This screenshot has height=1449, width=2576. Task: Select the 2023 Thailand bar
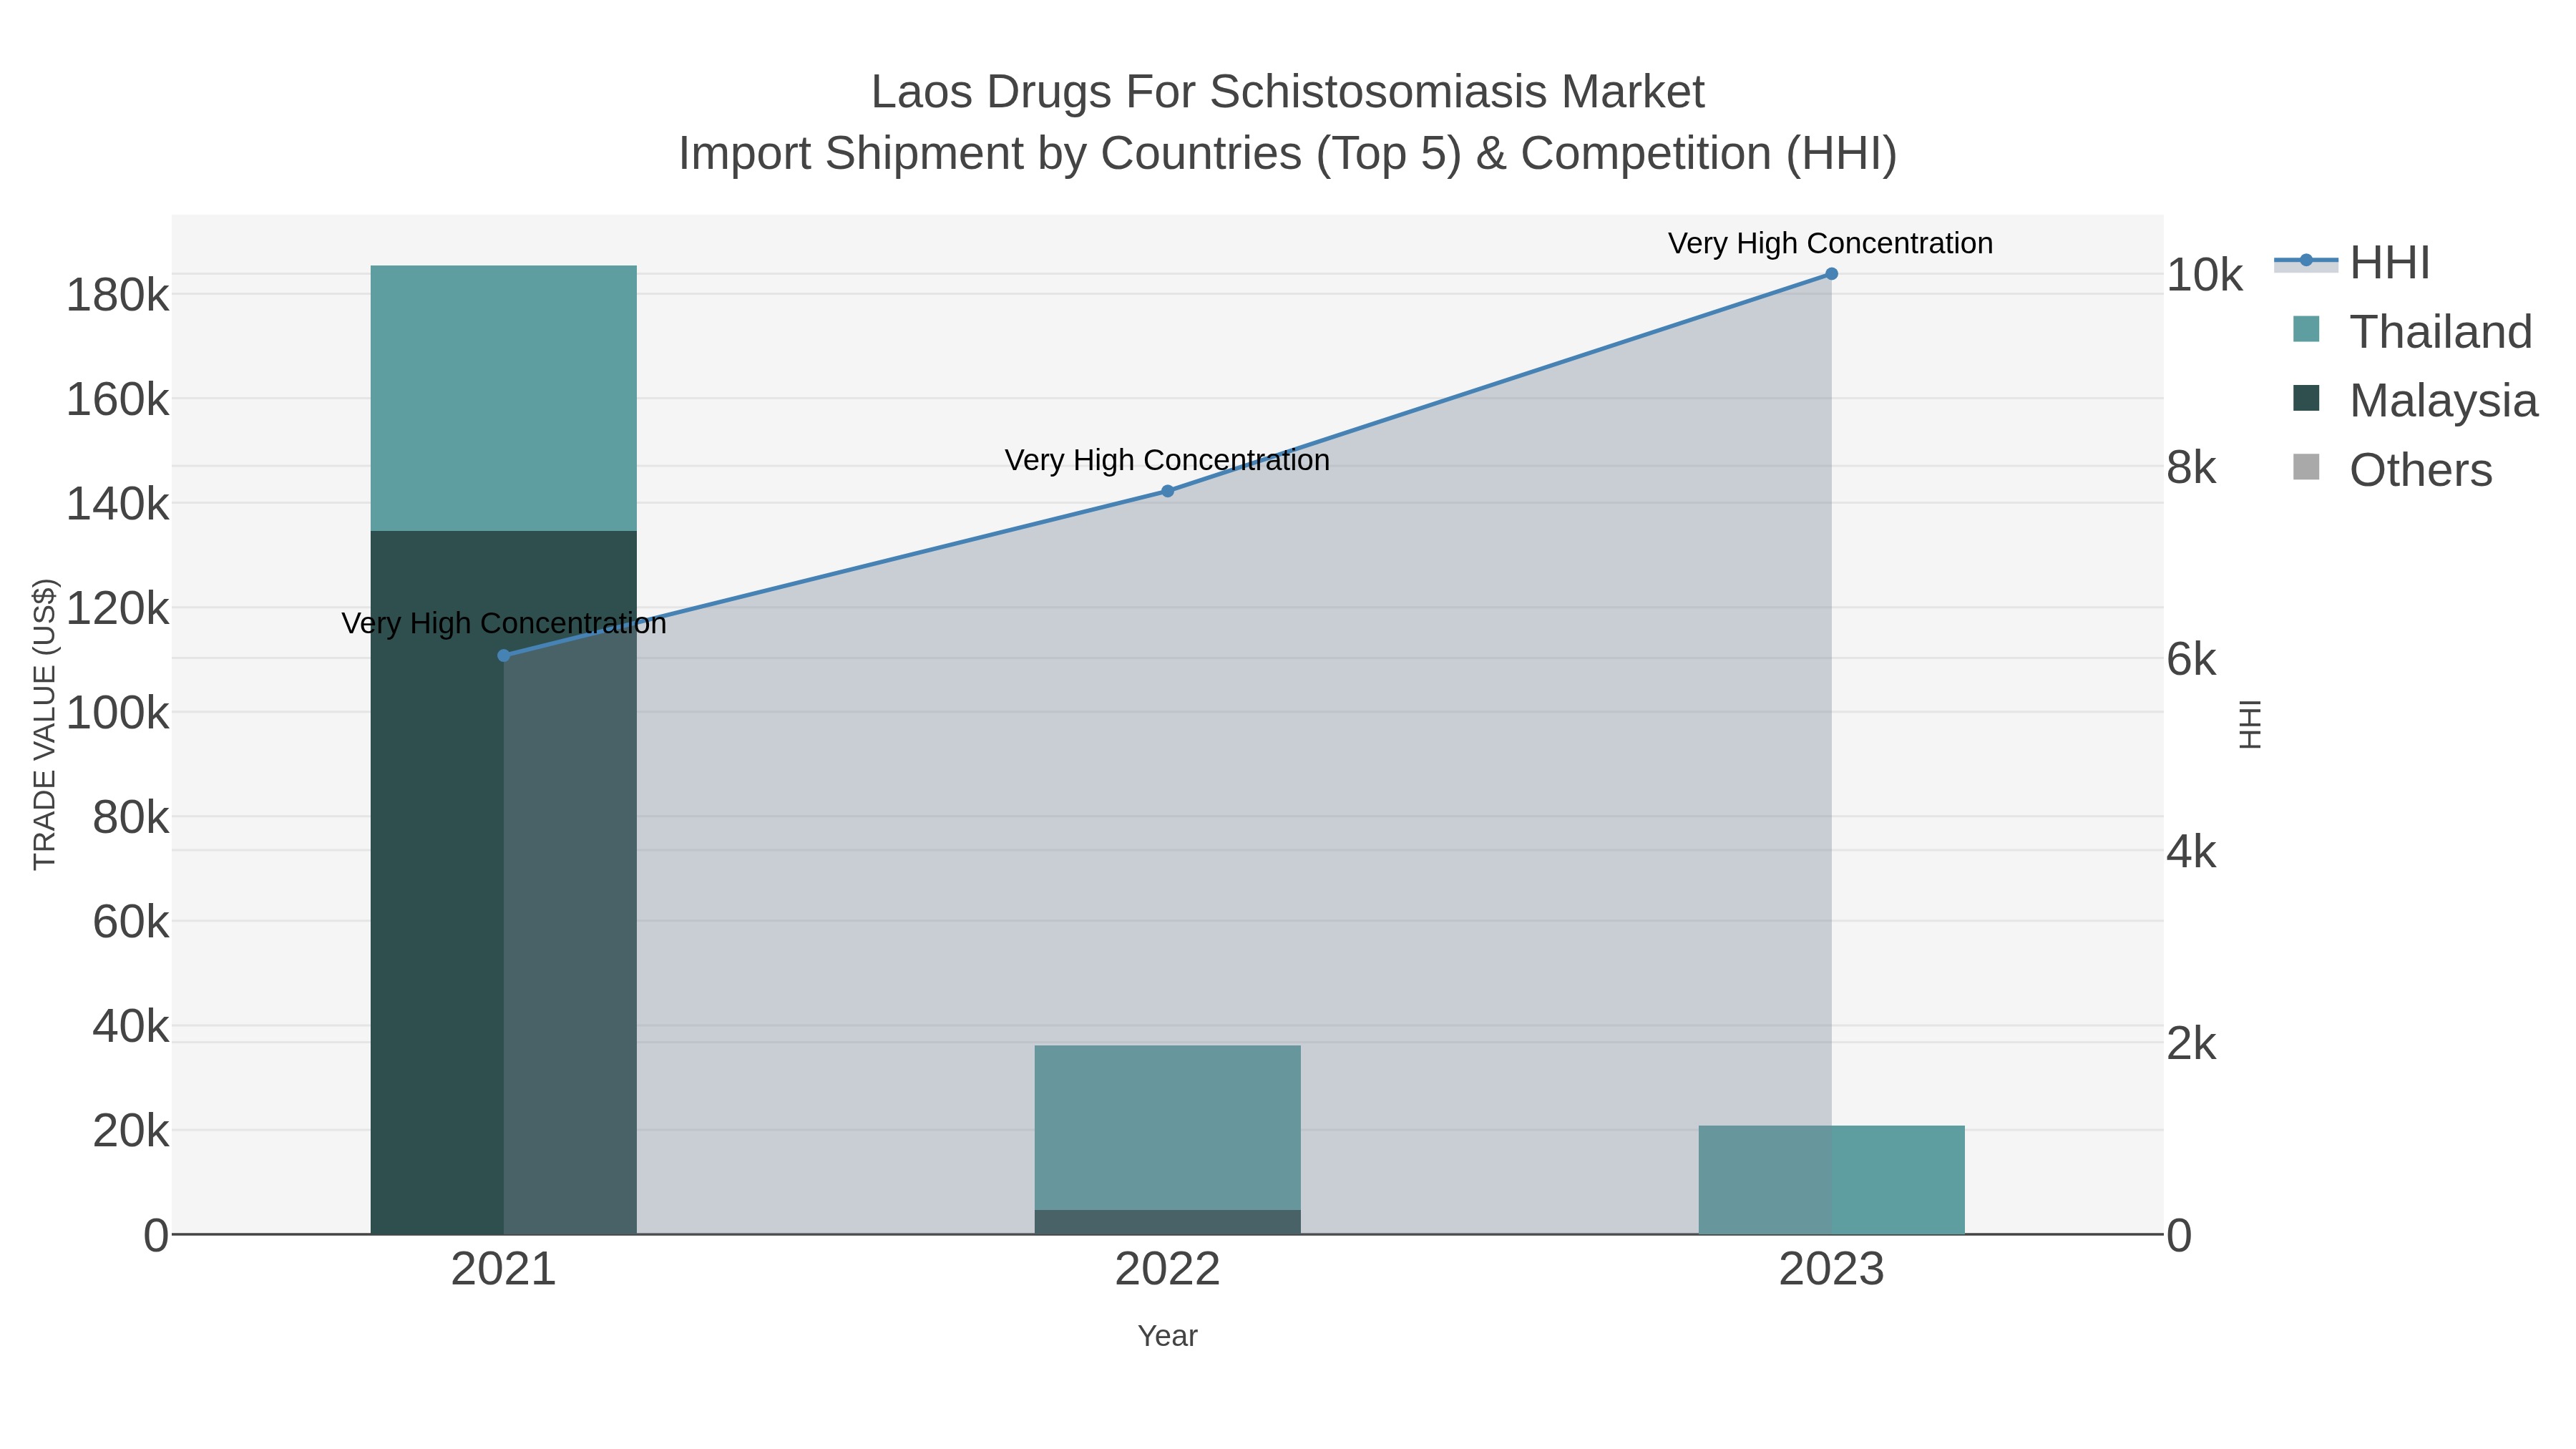pos(1831,1180)
